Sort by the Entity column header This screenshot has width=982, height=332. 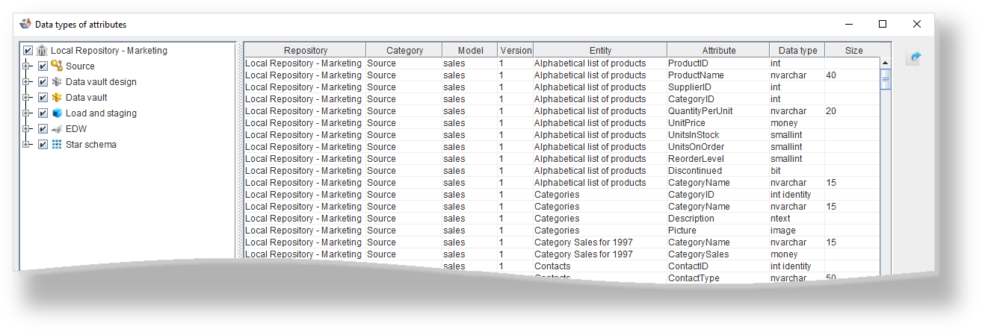point(600,51)
